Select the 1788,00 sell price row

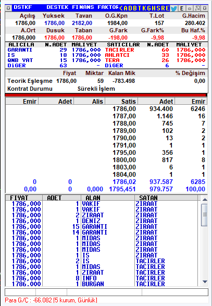point(106,124)
